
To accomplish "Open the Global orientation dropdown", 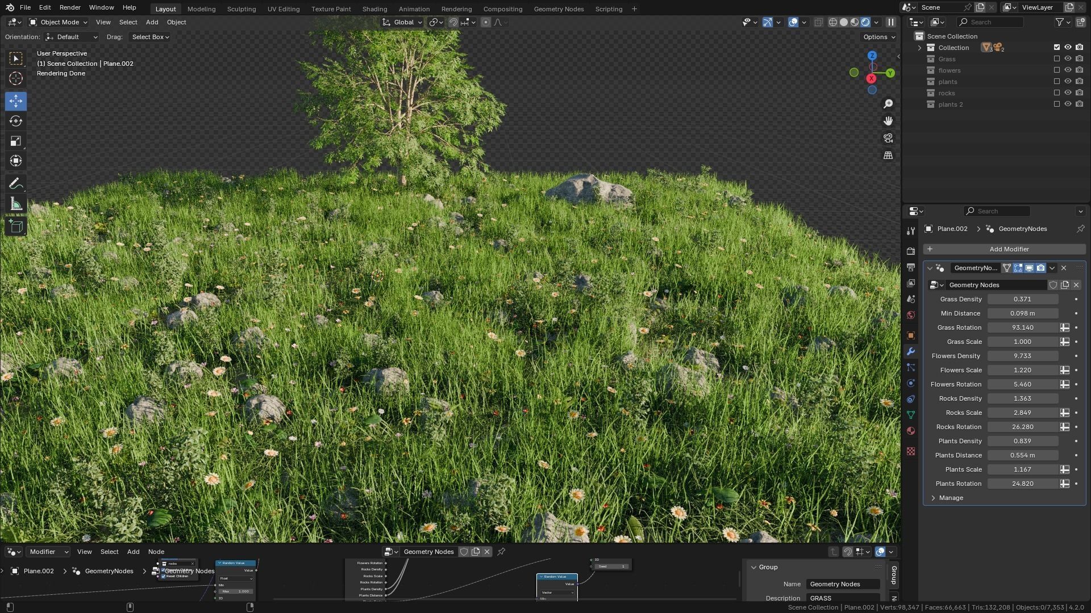I will point(402,22).
